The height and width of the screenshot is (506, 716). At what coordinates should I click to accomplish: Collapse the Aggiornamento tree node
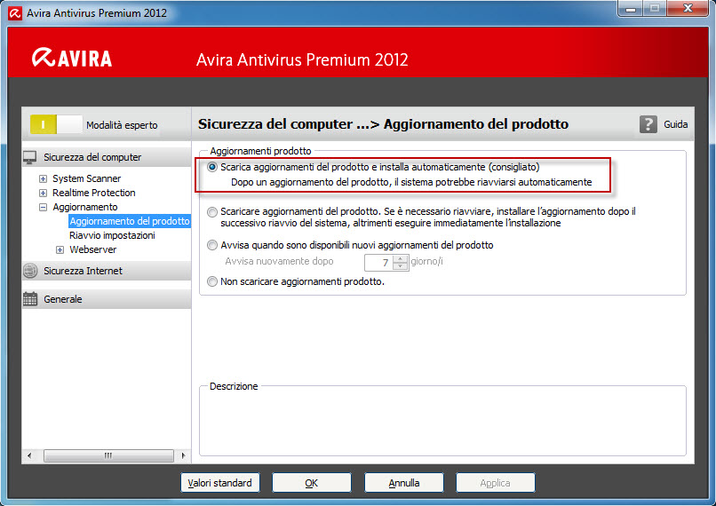43,207
